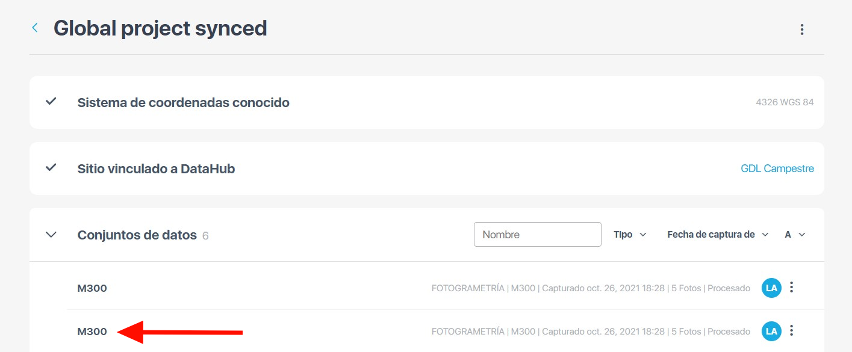Select the first M300 dataset name
The image size is (852, 352).
coord(92,288)
